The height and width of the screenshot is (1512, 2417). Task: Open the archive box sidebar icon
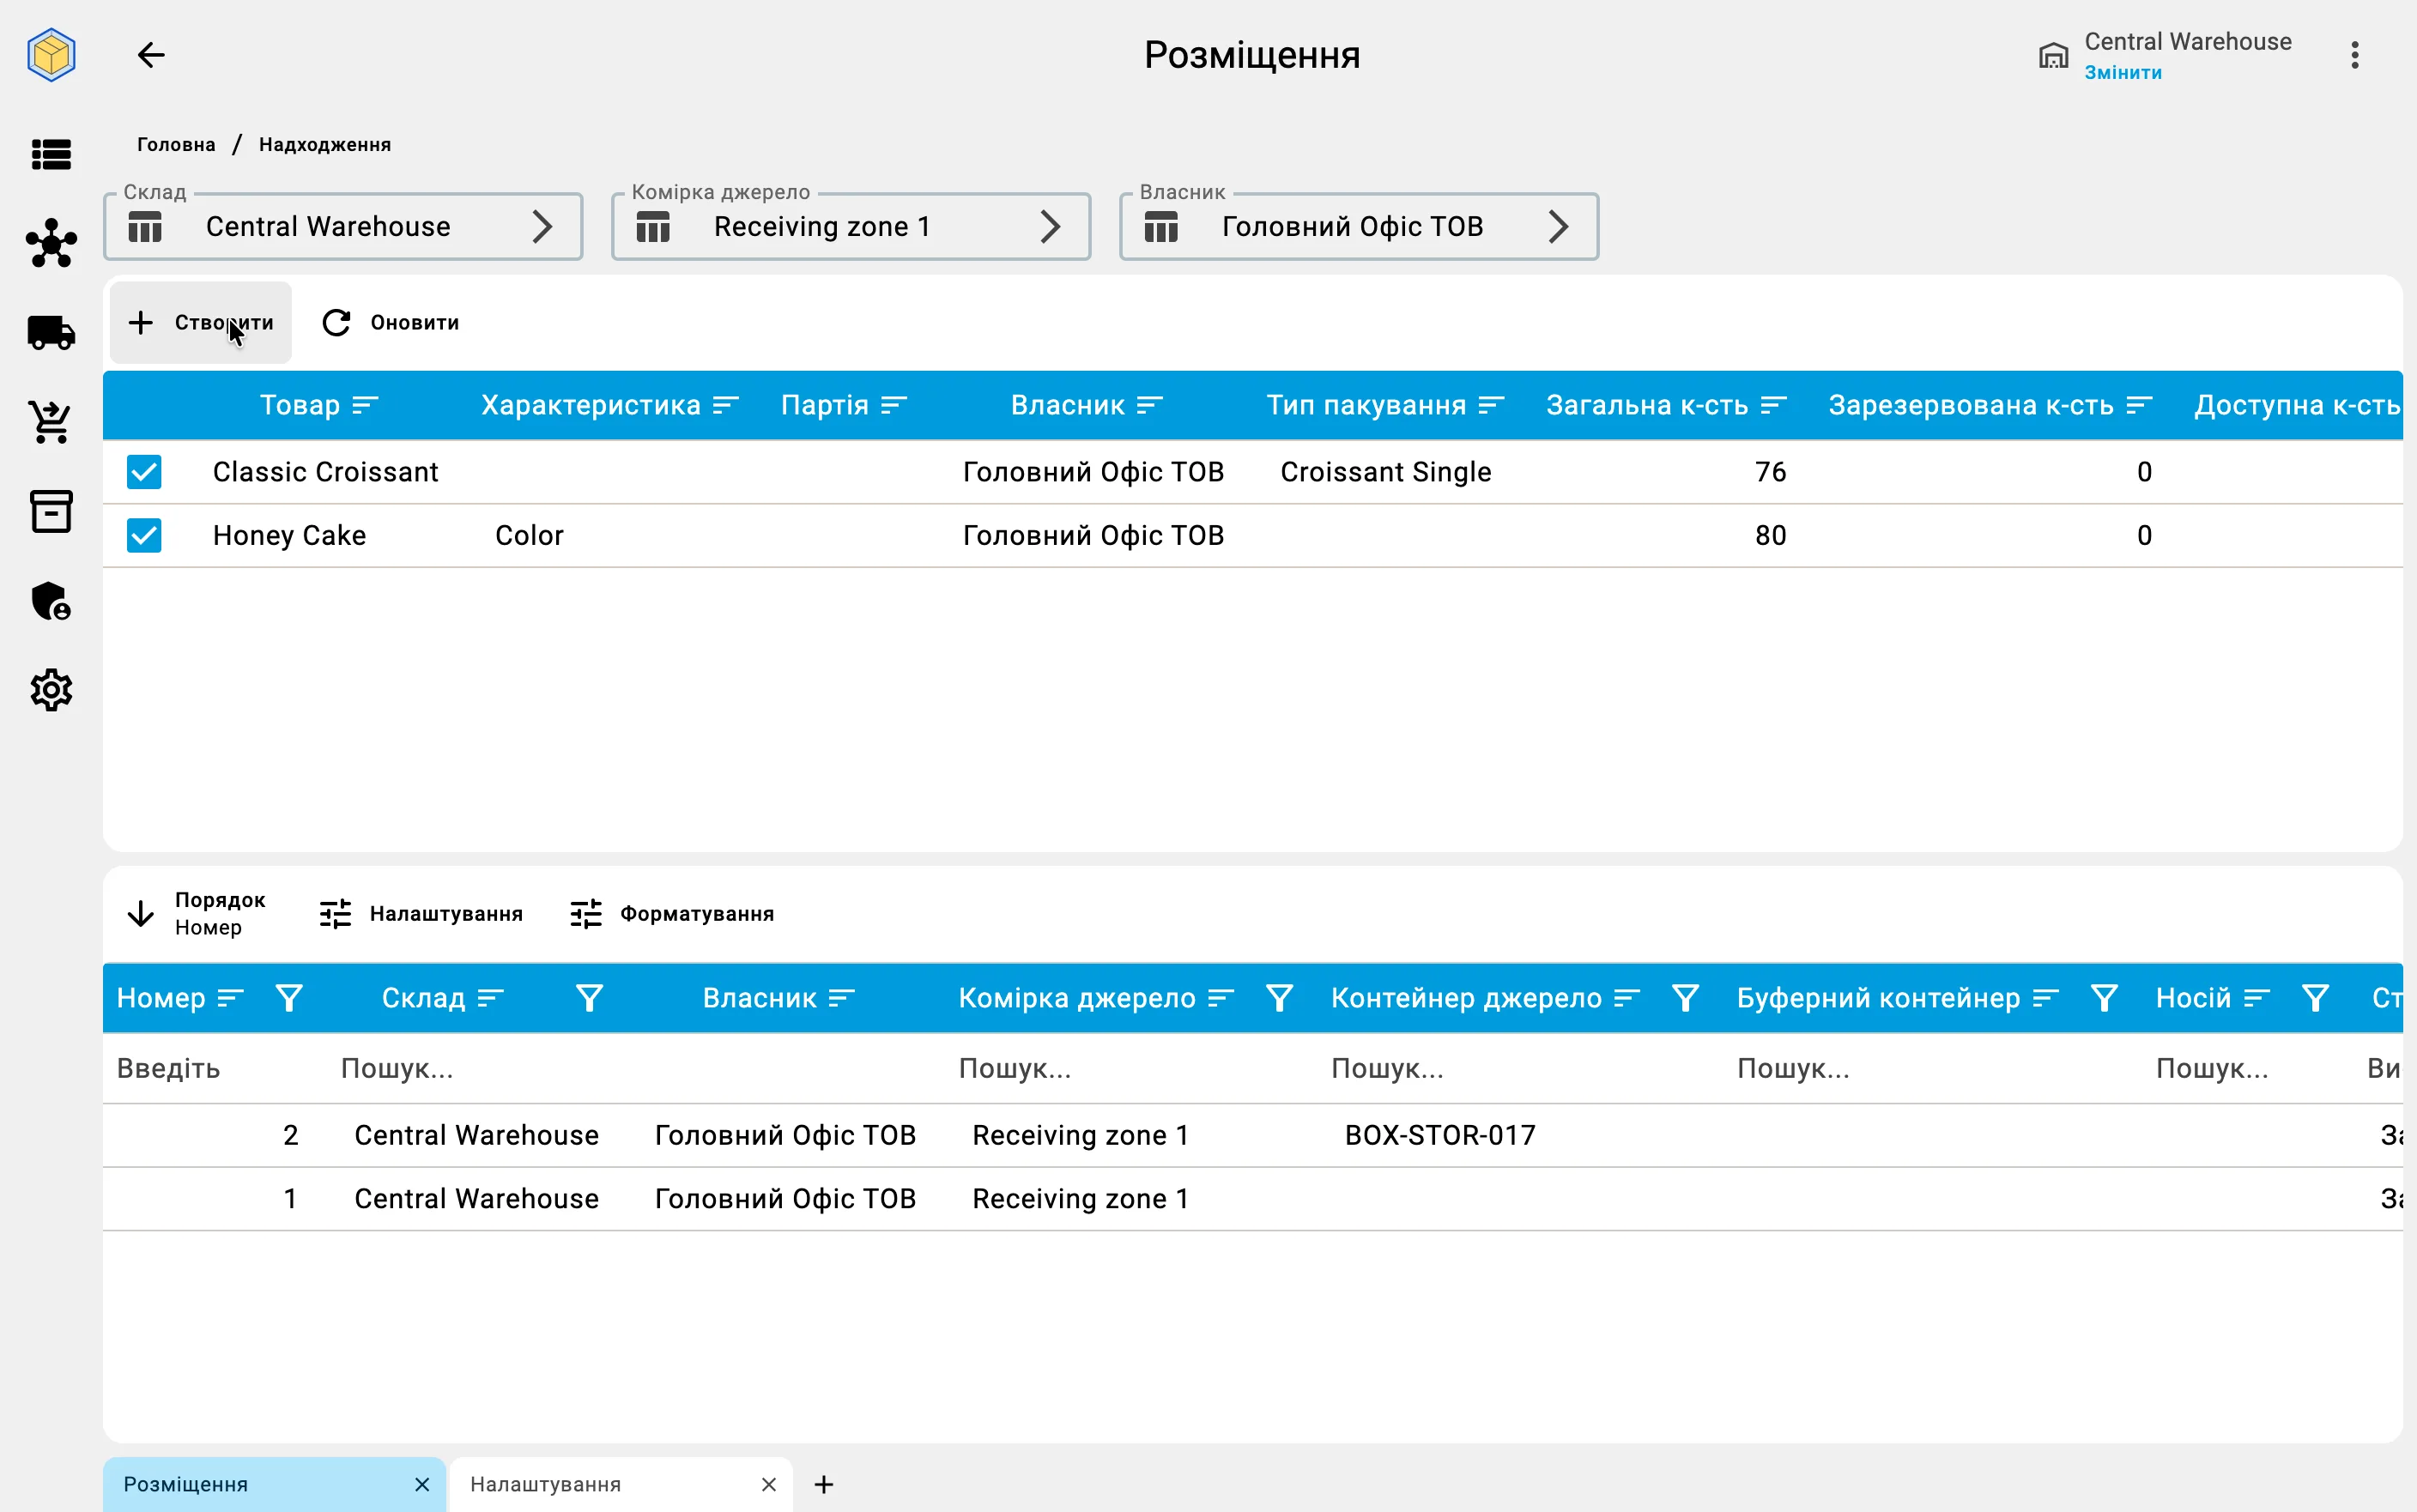[51, 511]
